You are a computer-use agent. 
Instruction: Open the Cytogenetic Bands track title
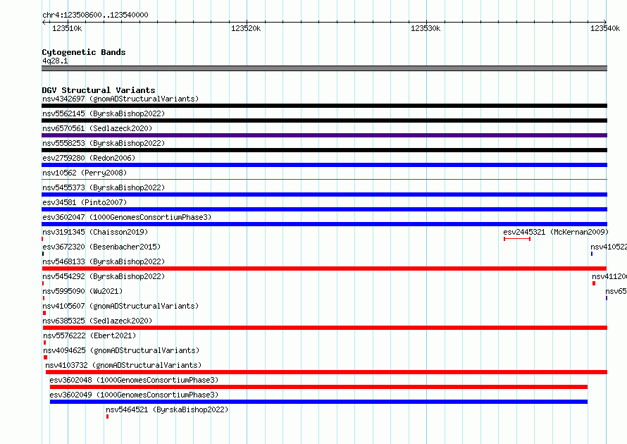click(x=84, y=52)
